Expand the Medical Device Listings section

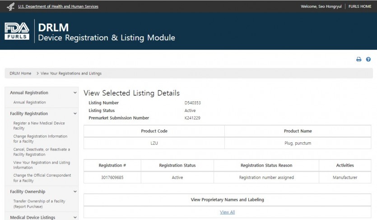point(75,217)
